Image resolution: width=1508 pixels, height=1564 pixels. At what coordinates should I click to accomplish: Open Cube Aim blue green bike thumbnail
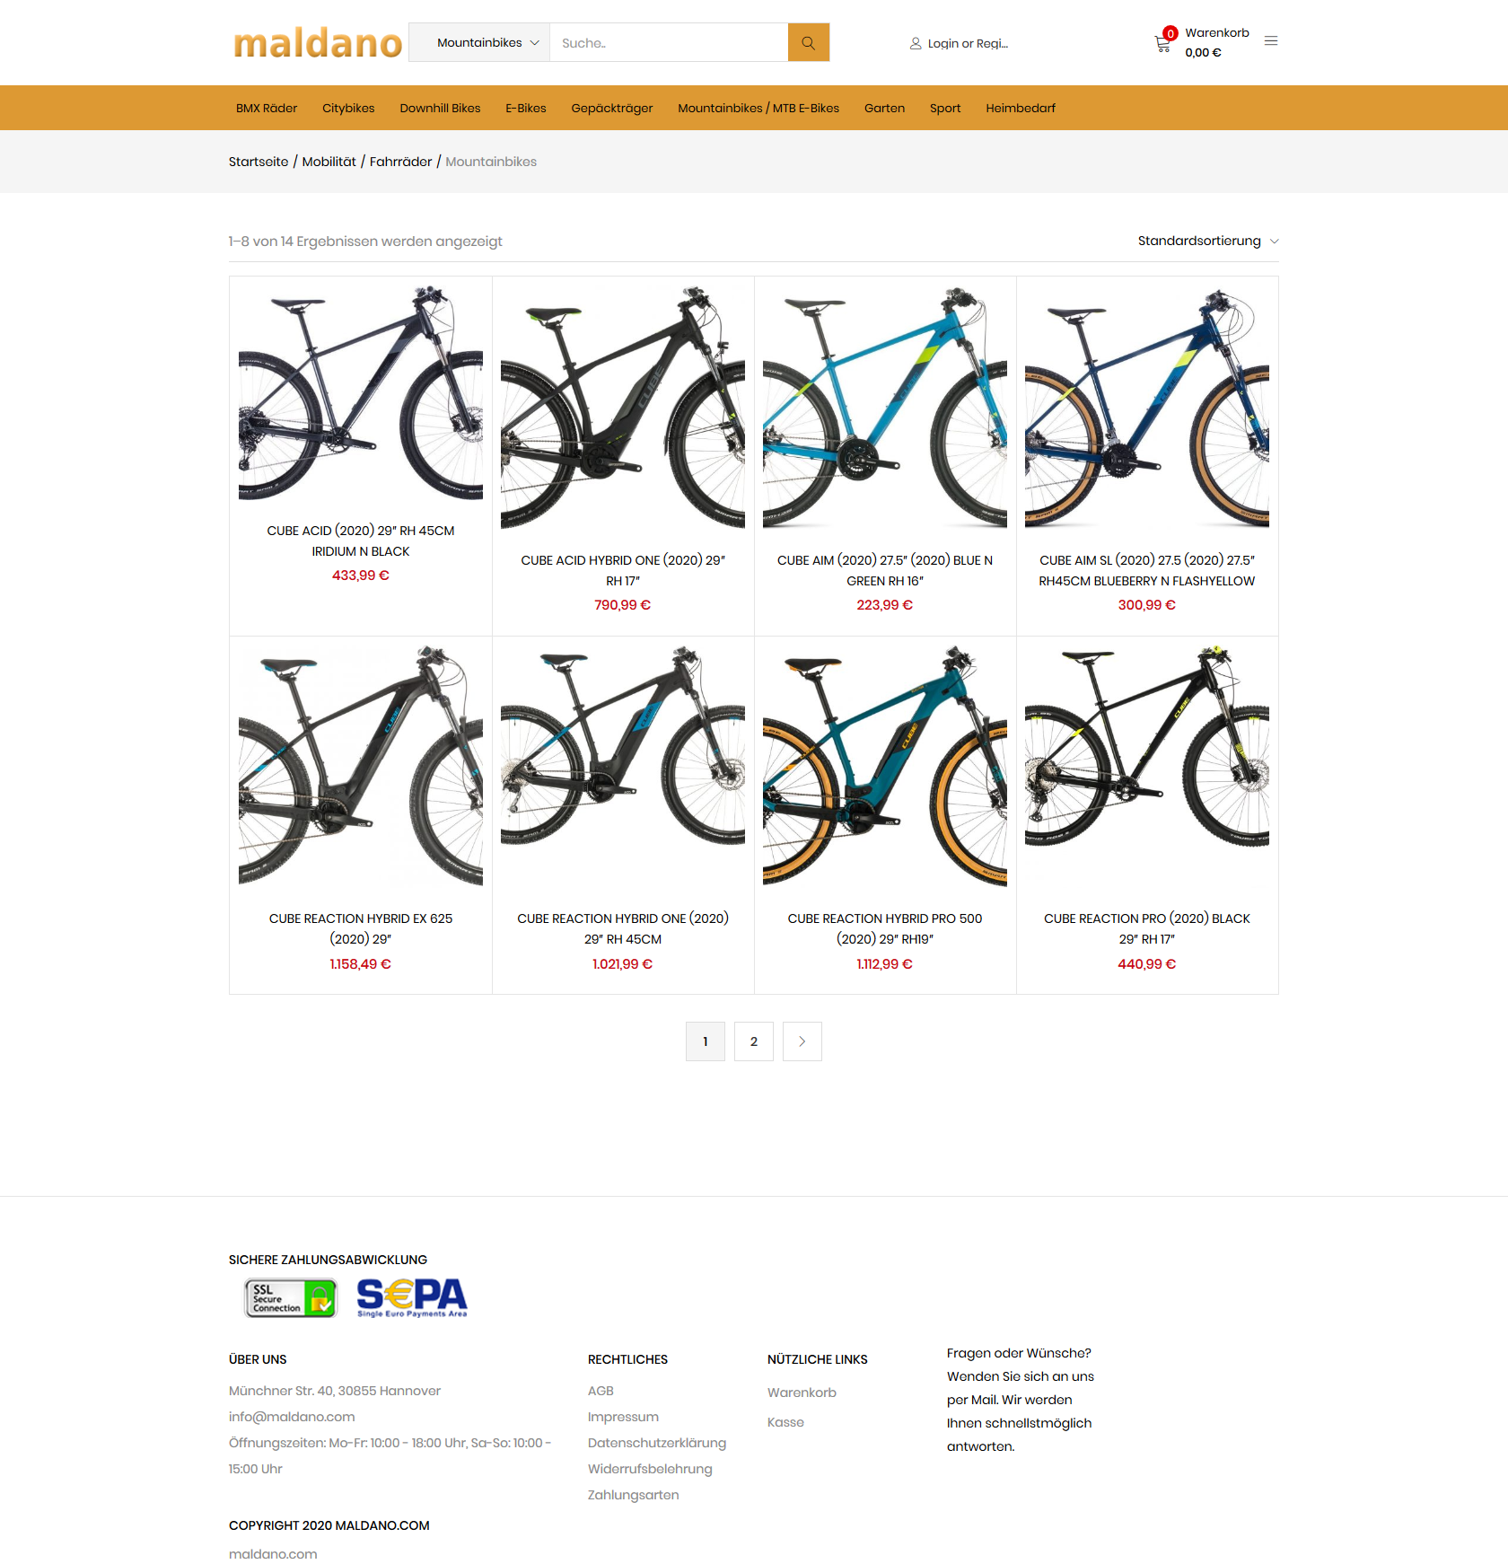885,407
